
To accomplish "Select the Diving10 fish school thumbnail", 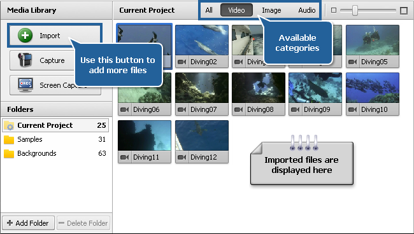I will click(373, 88).
